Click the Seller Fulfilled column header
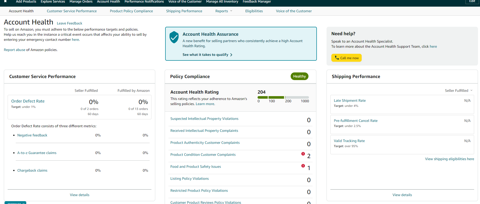The width and height of the screenshot is (480, 204). (86, 91)
